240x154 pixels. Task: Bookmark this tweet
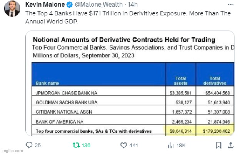[218, 145]
